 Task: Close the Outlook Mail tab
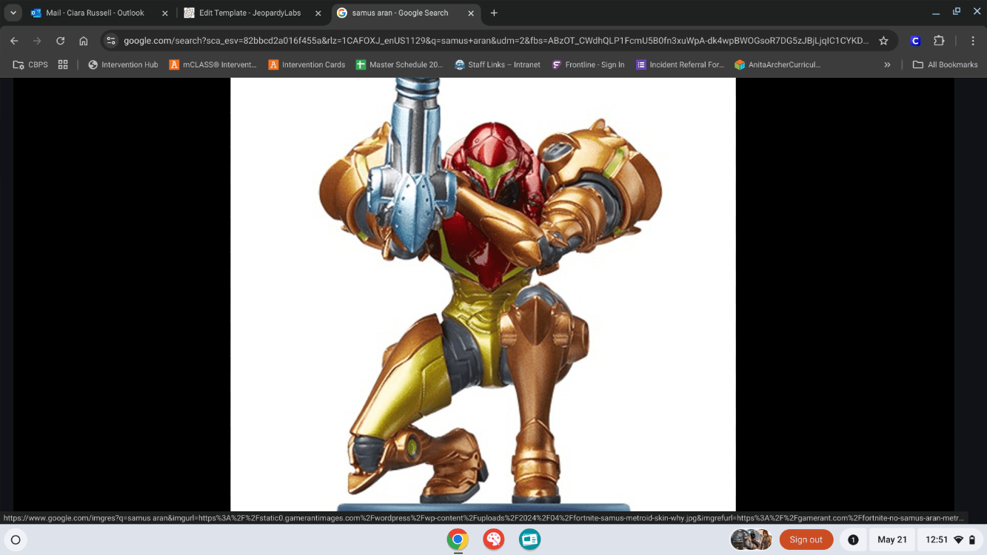point(165,13)
